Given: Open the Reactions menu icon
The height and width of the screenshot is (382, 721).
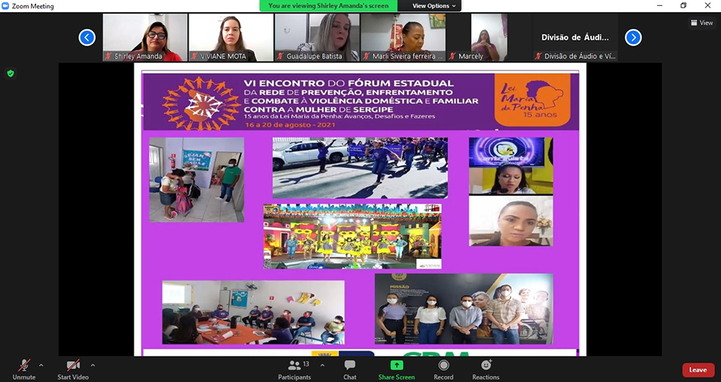Looking at the screenshot, I should [485, 365].
